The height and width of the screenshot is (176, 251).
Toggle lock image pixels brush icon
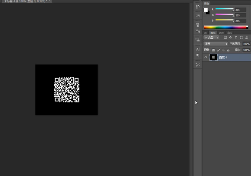click(218, 50)
